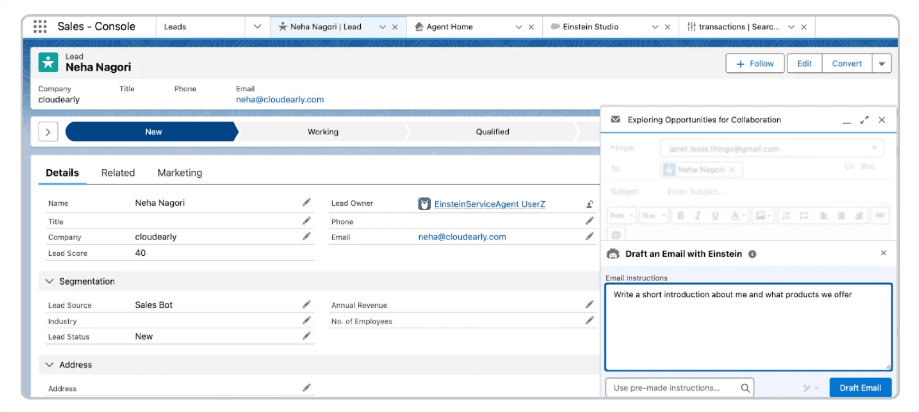This screenshot has width=919, height=412.
Task: Open the Leads navigation dropdown chevron
Action: pos(257,27)
